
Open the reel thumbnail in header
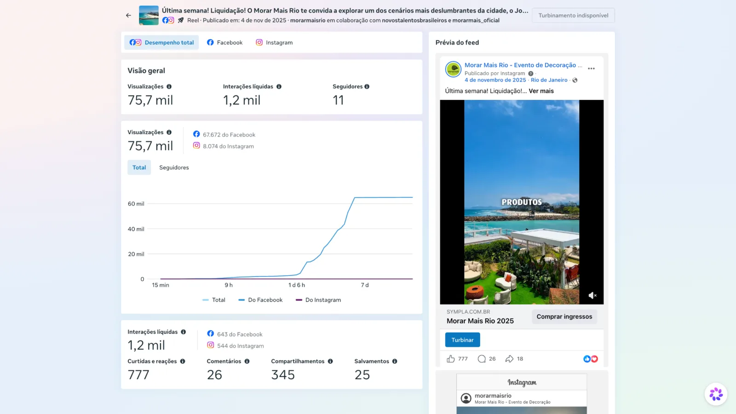coord(149,15)
